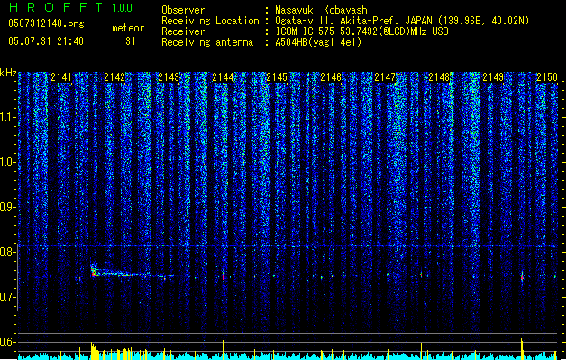
Task: Click the 2142 time marker
Action: (x=114, y=77)
